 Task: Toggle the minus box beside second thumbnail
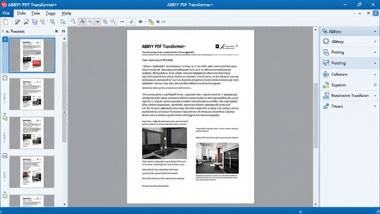[x=5, y=78]
